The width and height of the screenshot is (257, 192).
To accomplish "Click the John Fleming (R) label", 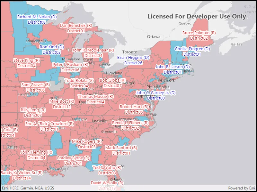I will (x=36, y=155).
